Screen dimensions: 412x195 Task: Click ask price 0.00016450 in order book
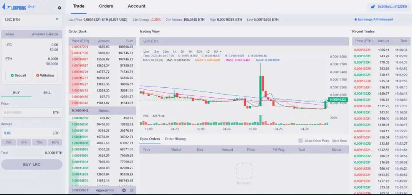(80, 97)
